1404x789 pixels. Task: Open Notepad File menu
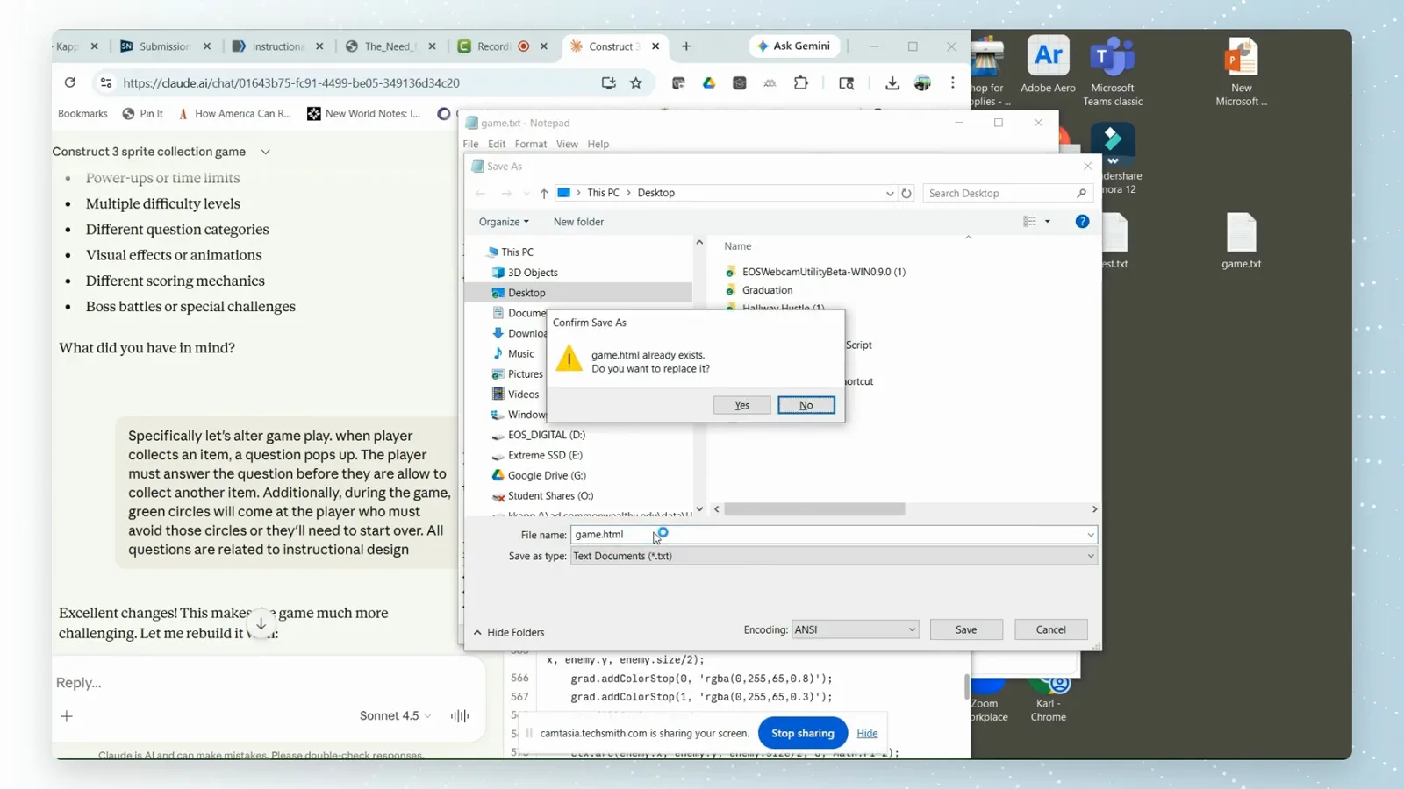coord(470,144)
